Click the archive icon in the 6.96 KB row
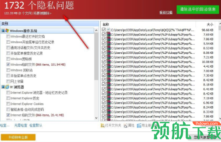The image size is (221, 142). click(x=108, y=103)
